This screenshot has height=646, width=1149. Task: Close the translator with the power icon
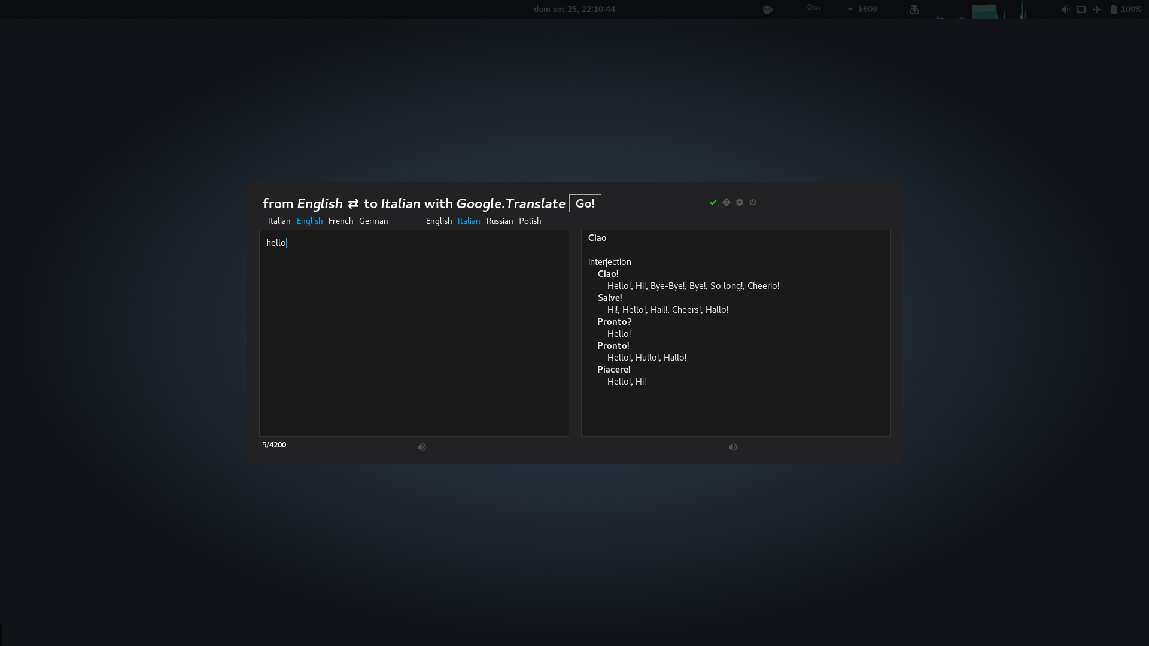[x=753, y=202]
